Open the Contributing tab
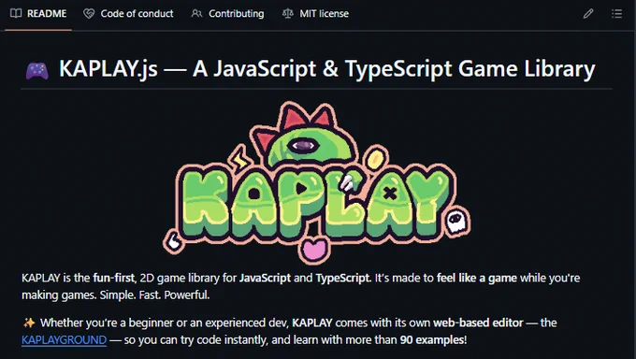The height and width of the screenshot is (359, 636). [227, 14]
